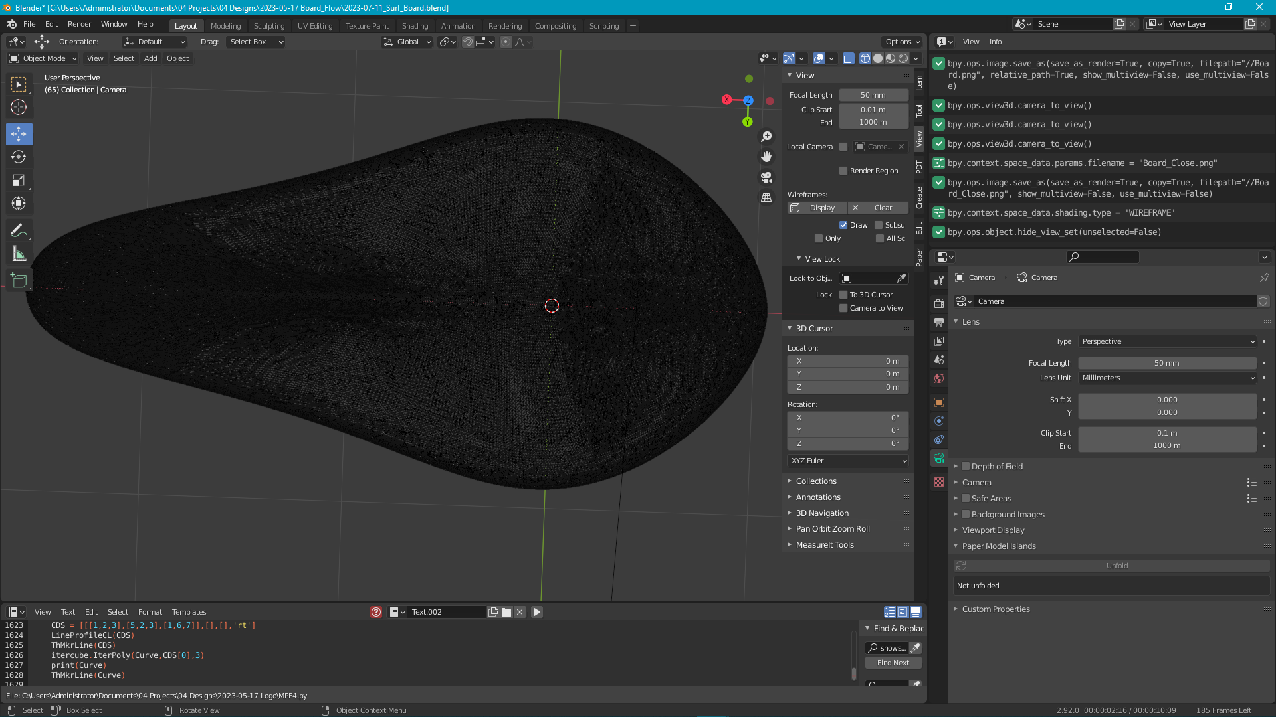Screen dimensions: 1276x717
Task: Activate the Rotate tool
Action: 19,157
